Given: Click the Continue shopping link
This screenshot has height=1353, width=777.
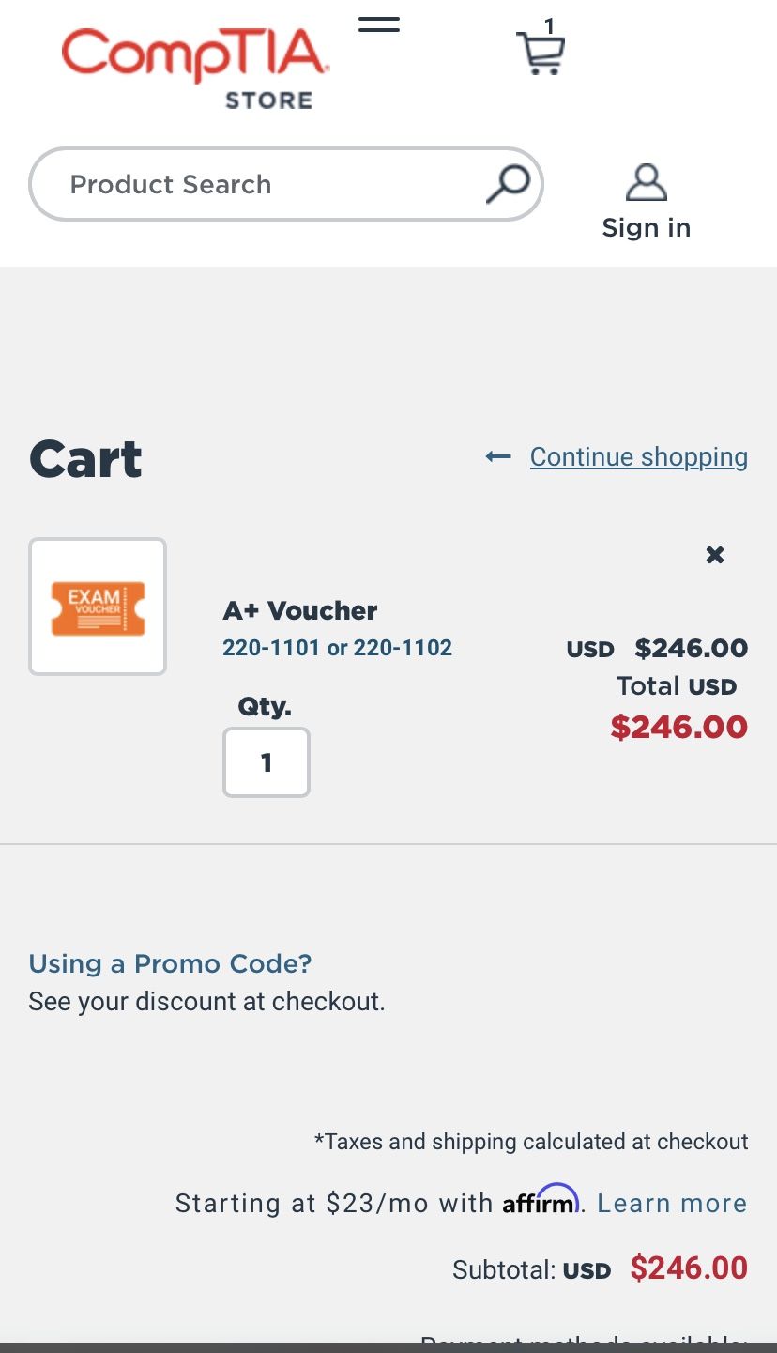Looking at the screenshot, I should 639,457.
